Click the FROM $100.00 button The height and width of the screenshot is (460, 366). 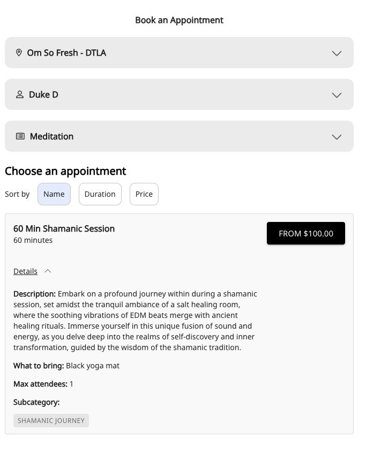306,234
